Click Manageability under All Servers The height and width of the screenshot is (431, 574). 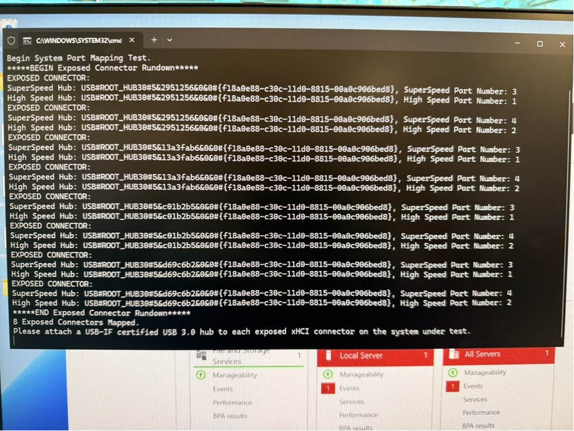485,372
